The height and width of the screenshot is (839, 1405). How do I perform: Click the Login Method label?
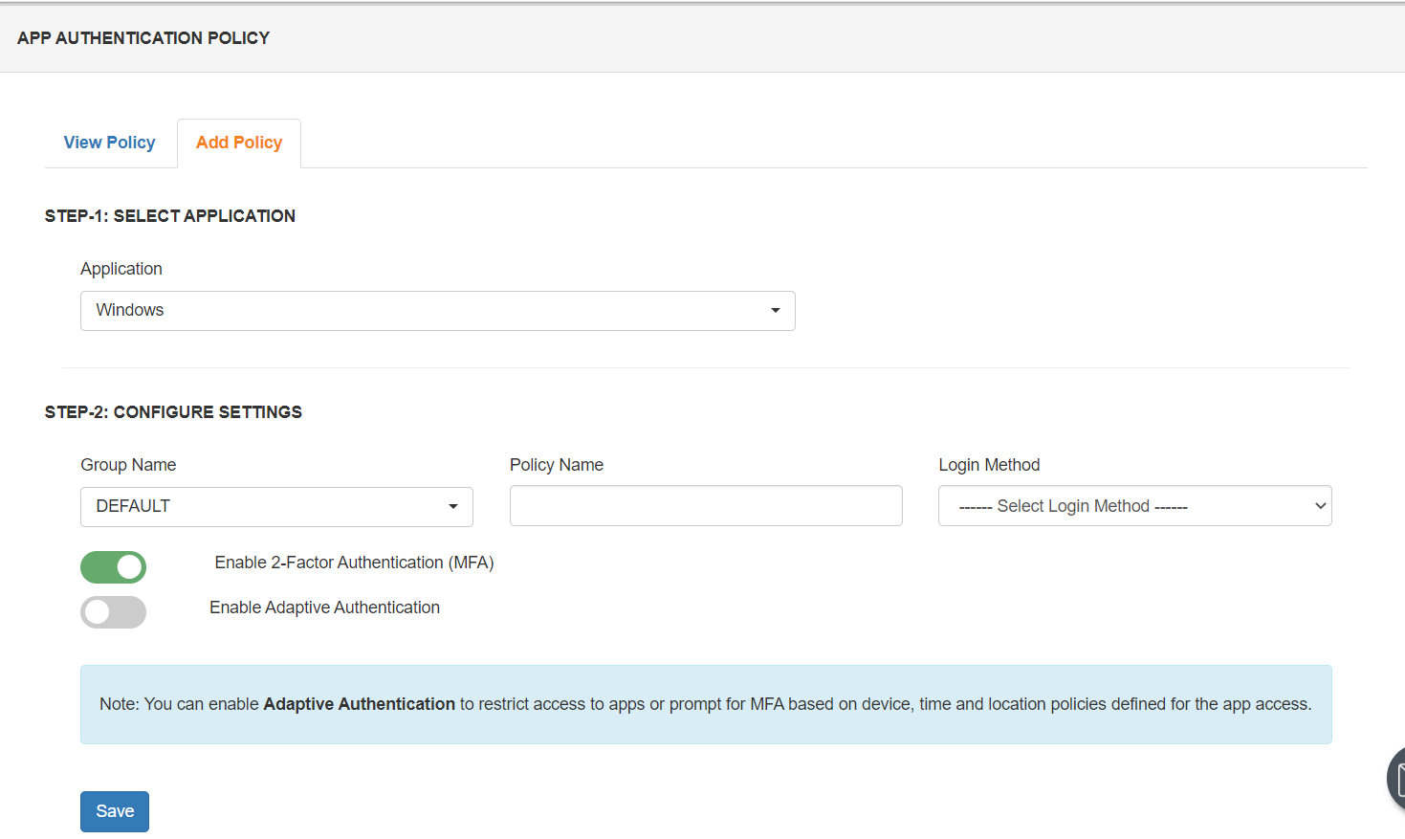click(x=989, y=465)
